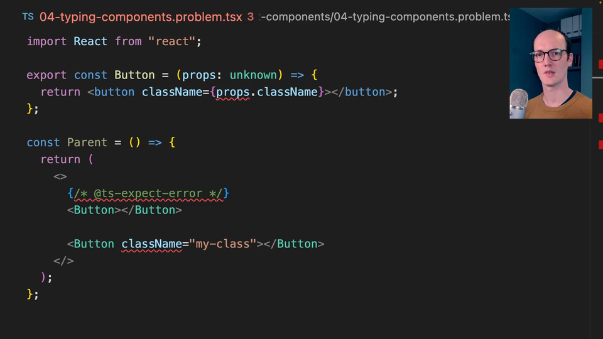Click the underlined props in props.className
Image resolution: width=603 pixels, height=339 pixels.
point(233,92)
